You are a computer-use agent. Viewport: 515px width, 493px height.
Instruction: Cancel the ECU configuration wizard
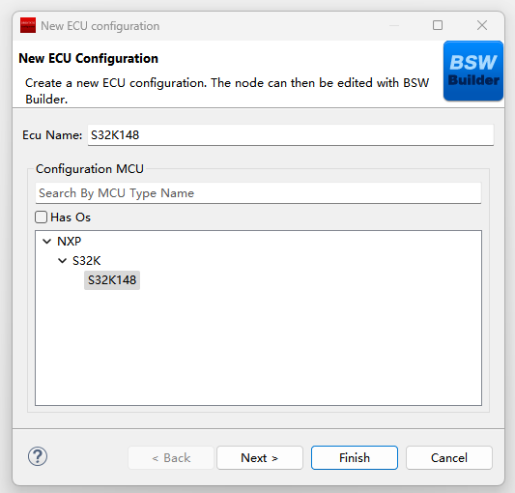449,457
